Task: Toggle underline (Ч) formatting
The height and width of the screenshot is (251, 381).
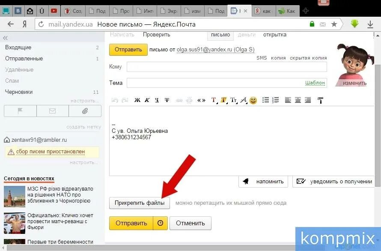Action: 157,100
